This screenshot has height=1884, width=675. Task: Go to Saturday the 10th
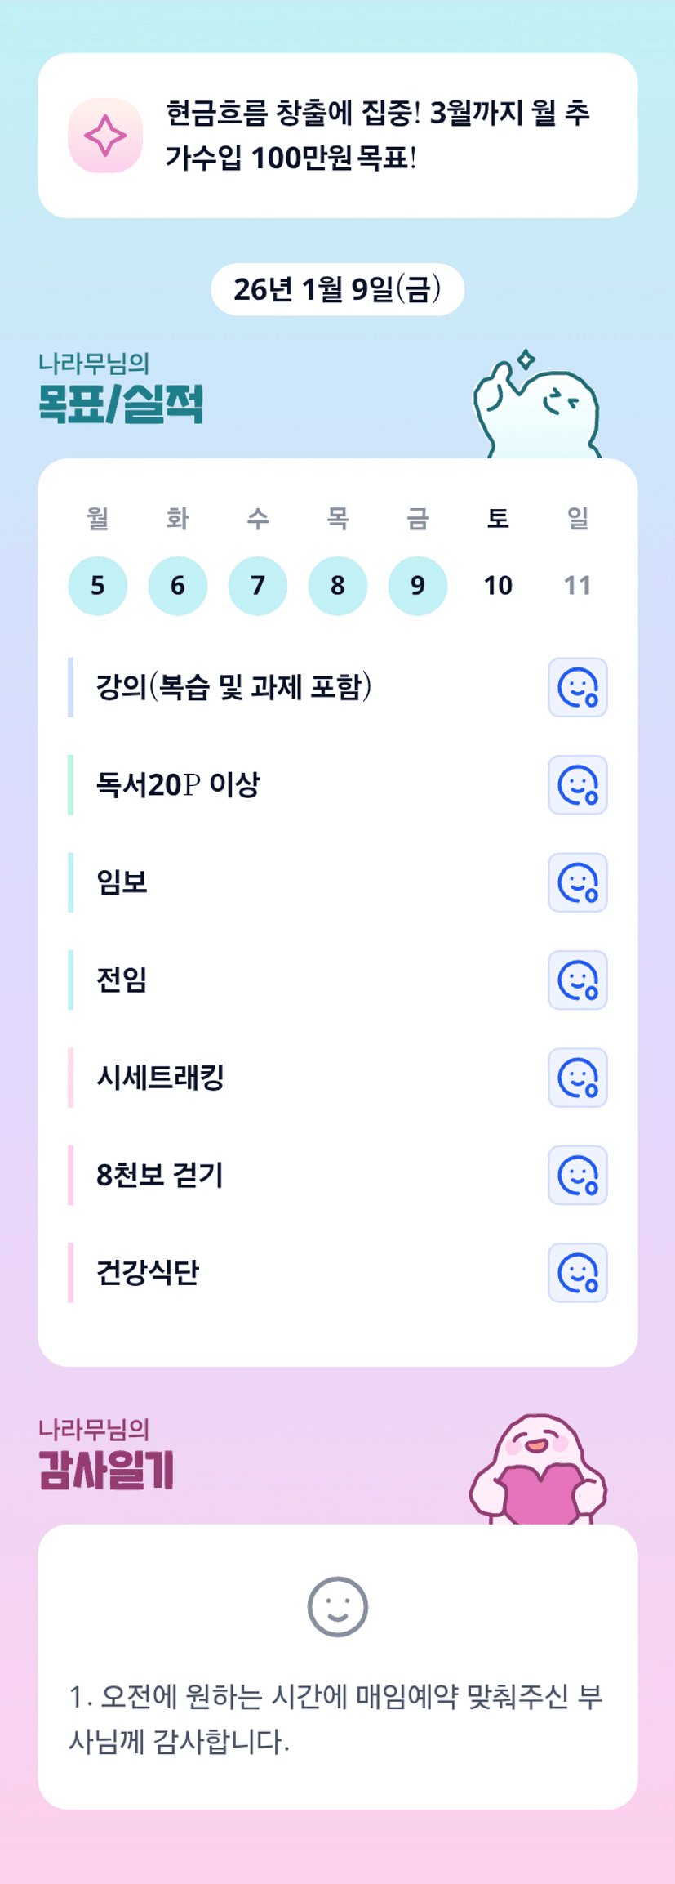point(498,585)
